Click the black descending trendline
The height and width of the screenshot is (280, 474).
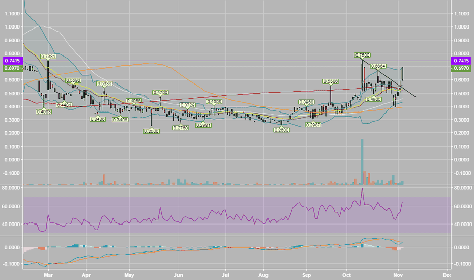pyautogui.click(x=389, y=78)
